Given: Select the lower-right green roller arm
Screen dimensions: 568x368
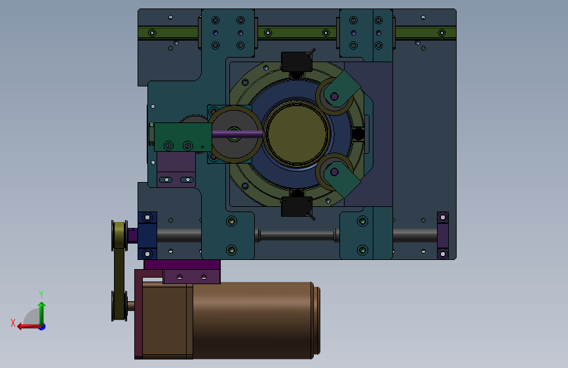Looking at the screenshot, I should pyautogui.click(x=342, y=179).
